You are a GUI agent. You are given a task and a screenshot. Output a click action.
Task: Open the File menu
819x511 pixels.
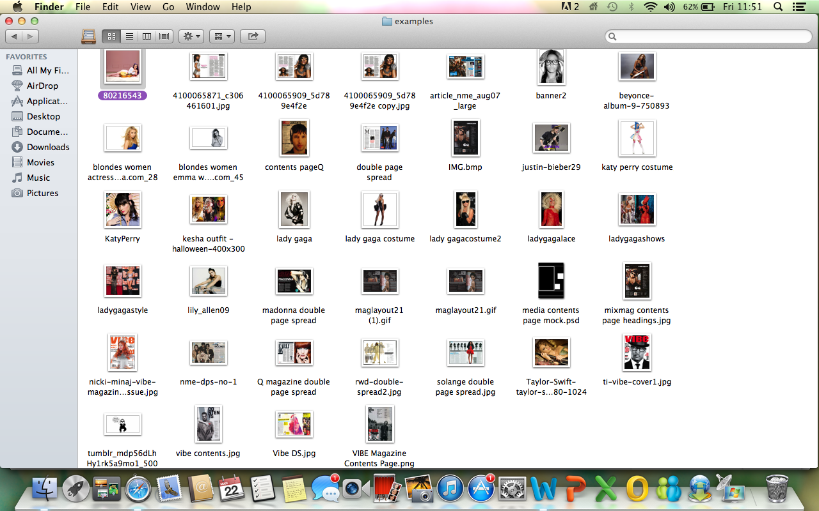(x=83, y=7)
